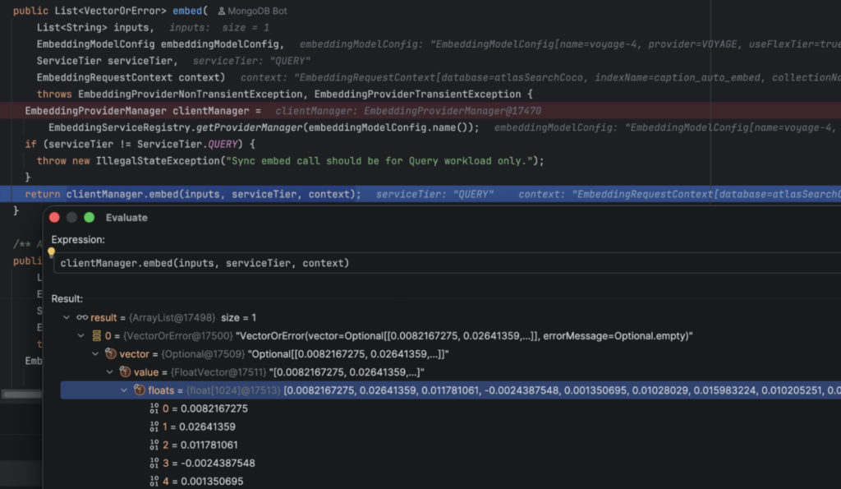The image size is (841, 489).
Task: Collapse the result ArrayList node
Action: tap(67, 318)
